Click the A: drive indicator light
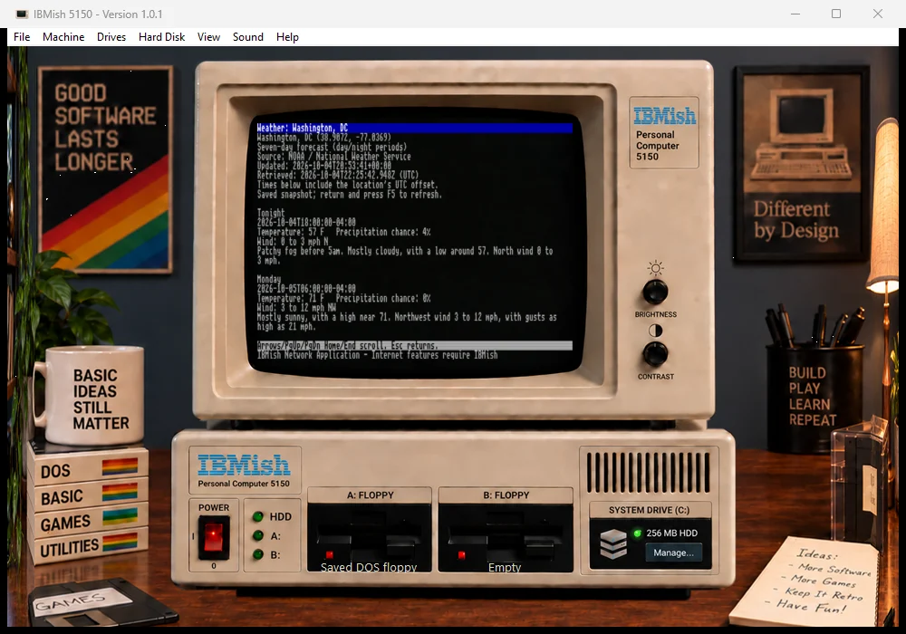Screen dimensions: 906x634 pos(257,535)
